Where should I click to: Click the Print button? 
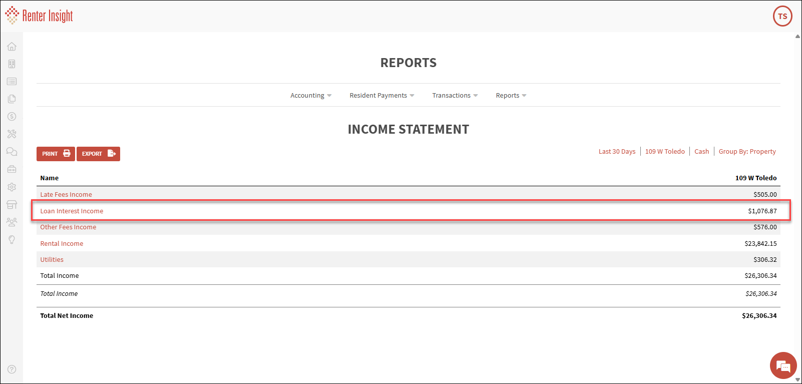[56, 154]
